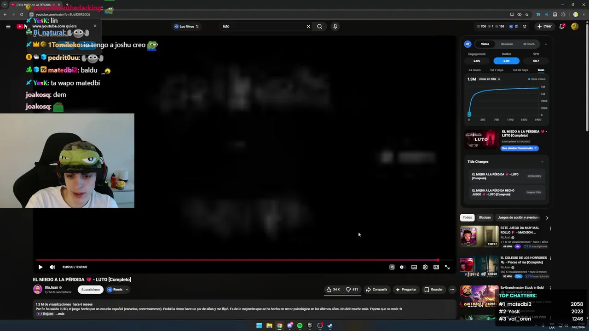Select the 'Todo' range tab
The height and width of the screenshot is (331, 589).
[541, 70]
